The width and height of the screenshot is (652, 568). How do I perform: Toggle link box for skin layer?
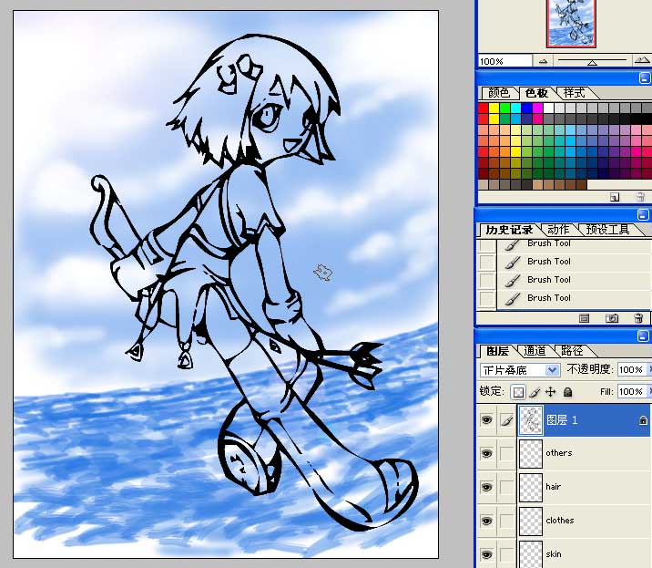(x=506, y=554)
